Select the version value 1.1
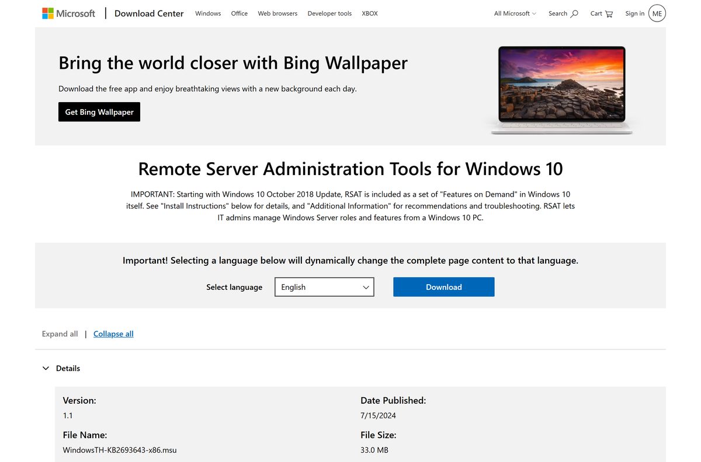 coord(68,415)
